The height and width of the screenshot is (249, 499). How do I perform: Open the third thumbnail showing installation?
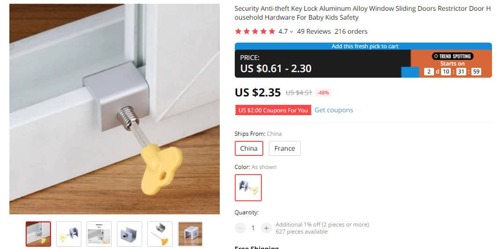point(99,234)
